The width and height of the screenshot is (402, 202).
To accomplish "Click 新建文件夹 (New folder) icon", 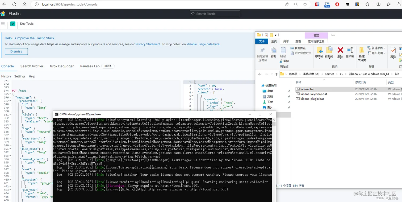I will pos(362,50).
